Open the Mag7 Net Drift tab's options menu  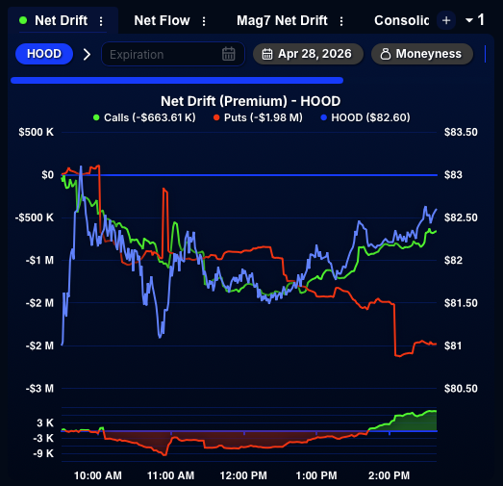(x=341, y=21)
